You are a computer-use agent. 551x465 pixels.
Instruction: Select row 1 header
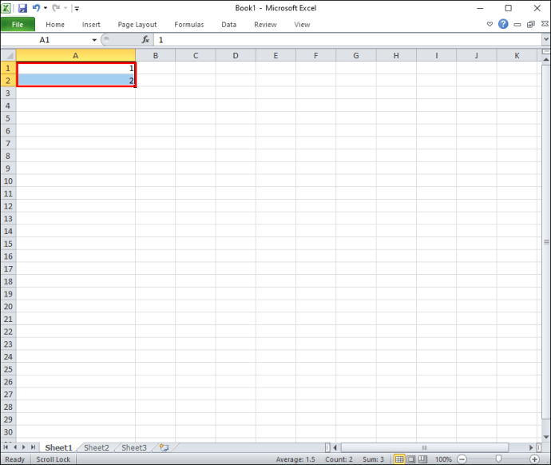click(x=8, y=68)
